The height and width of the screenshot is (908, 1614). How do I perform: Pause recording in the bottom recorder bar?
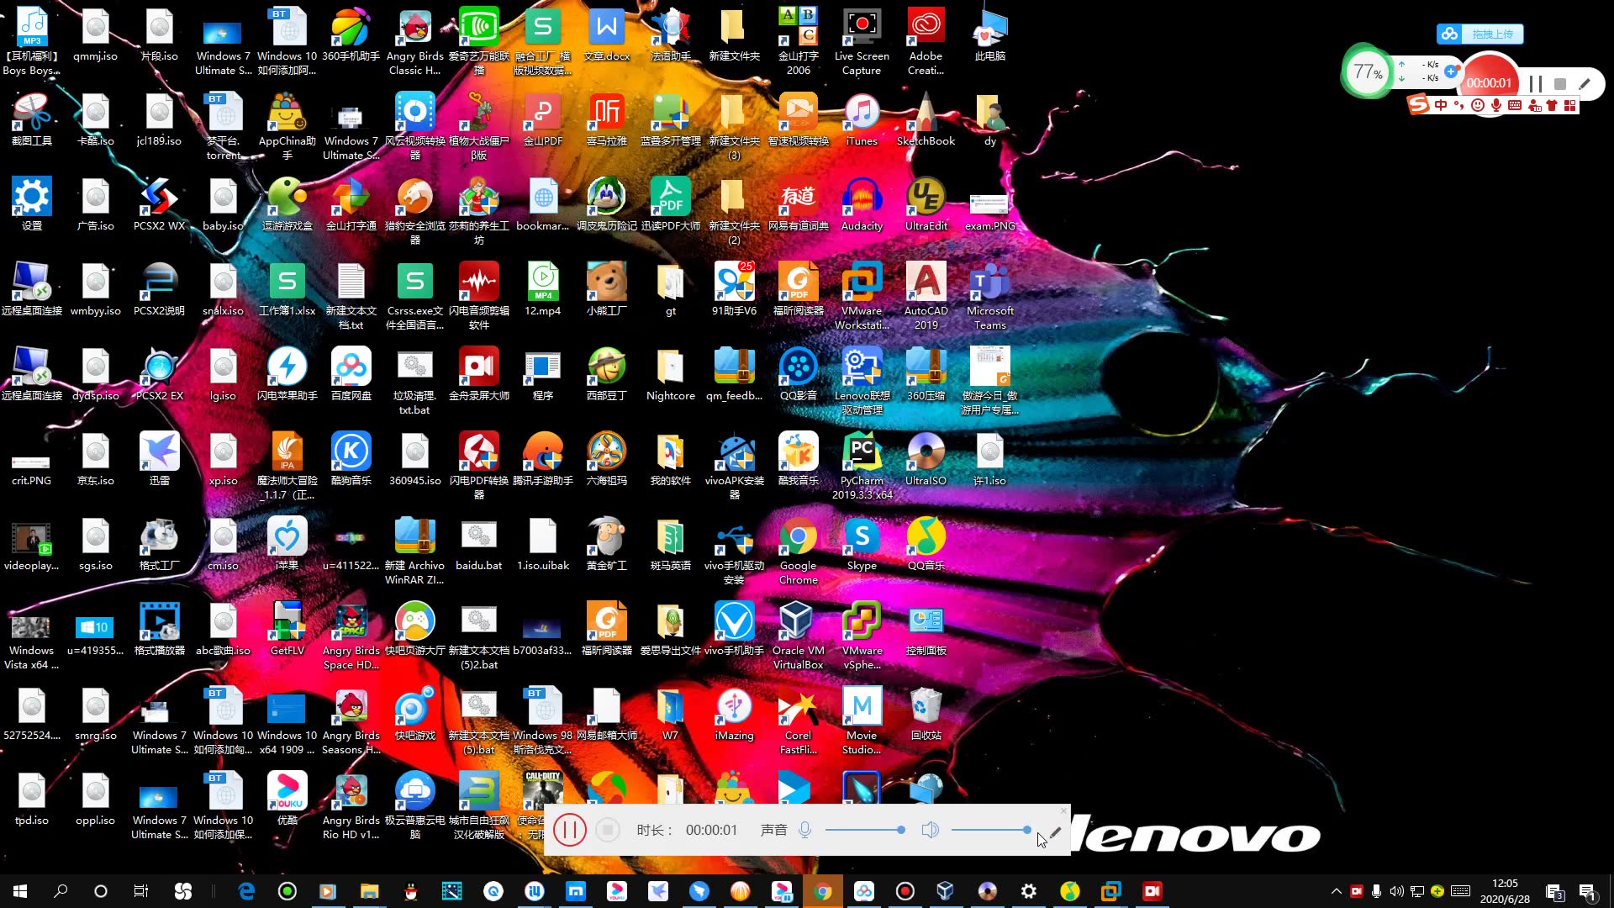click(569, 830)
